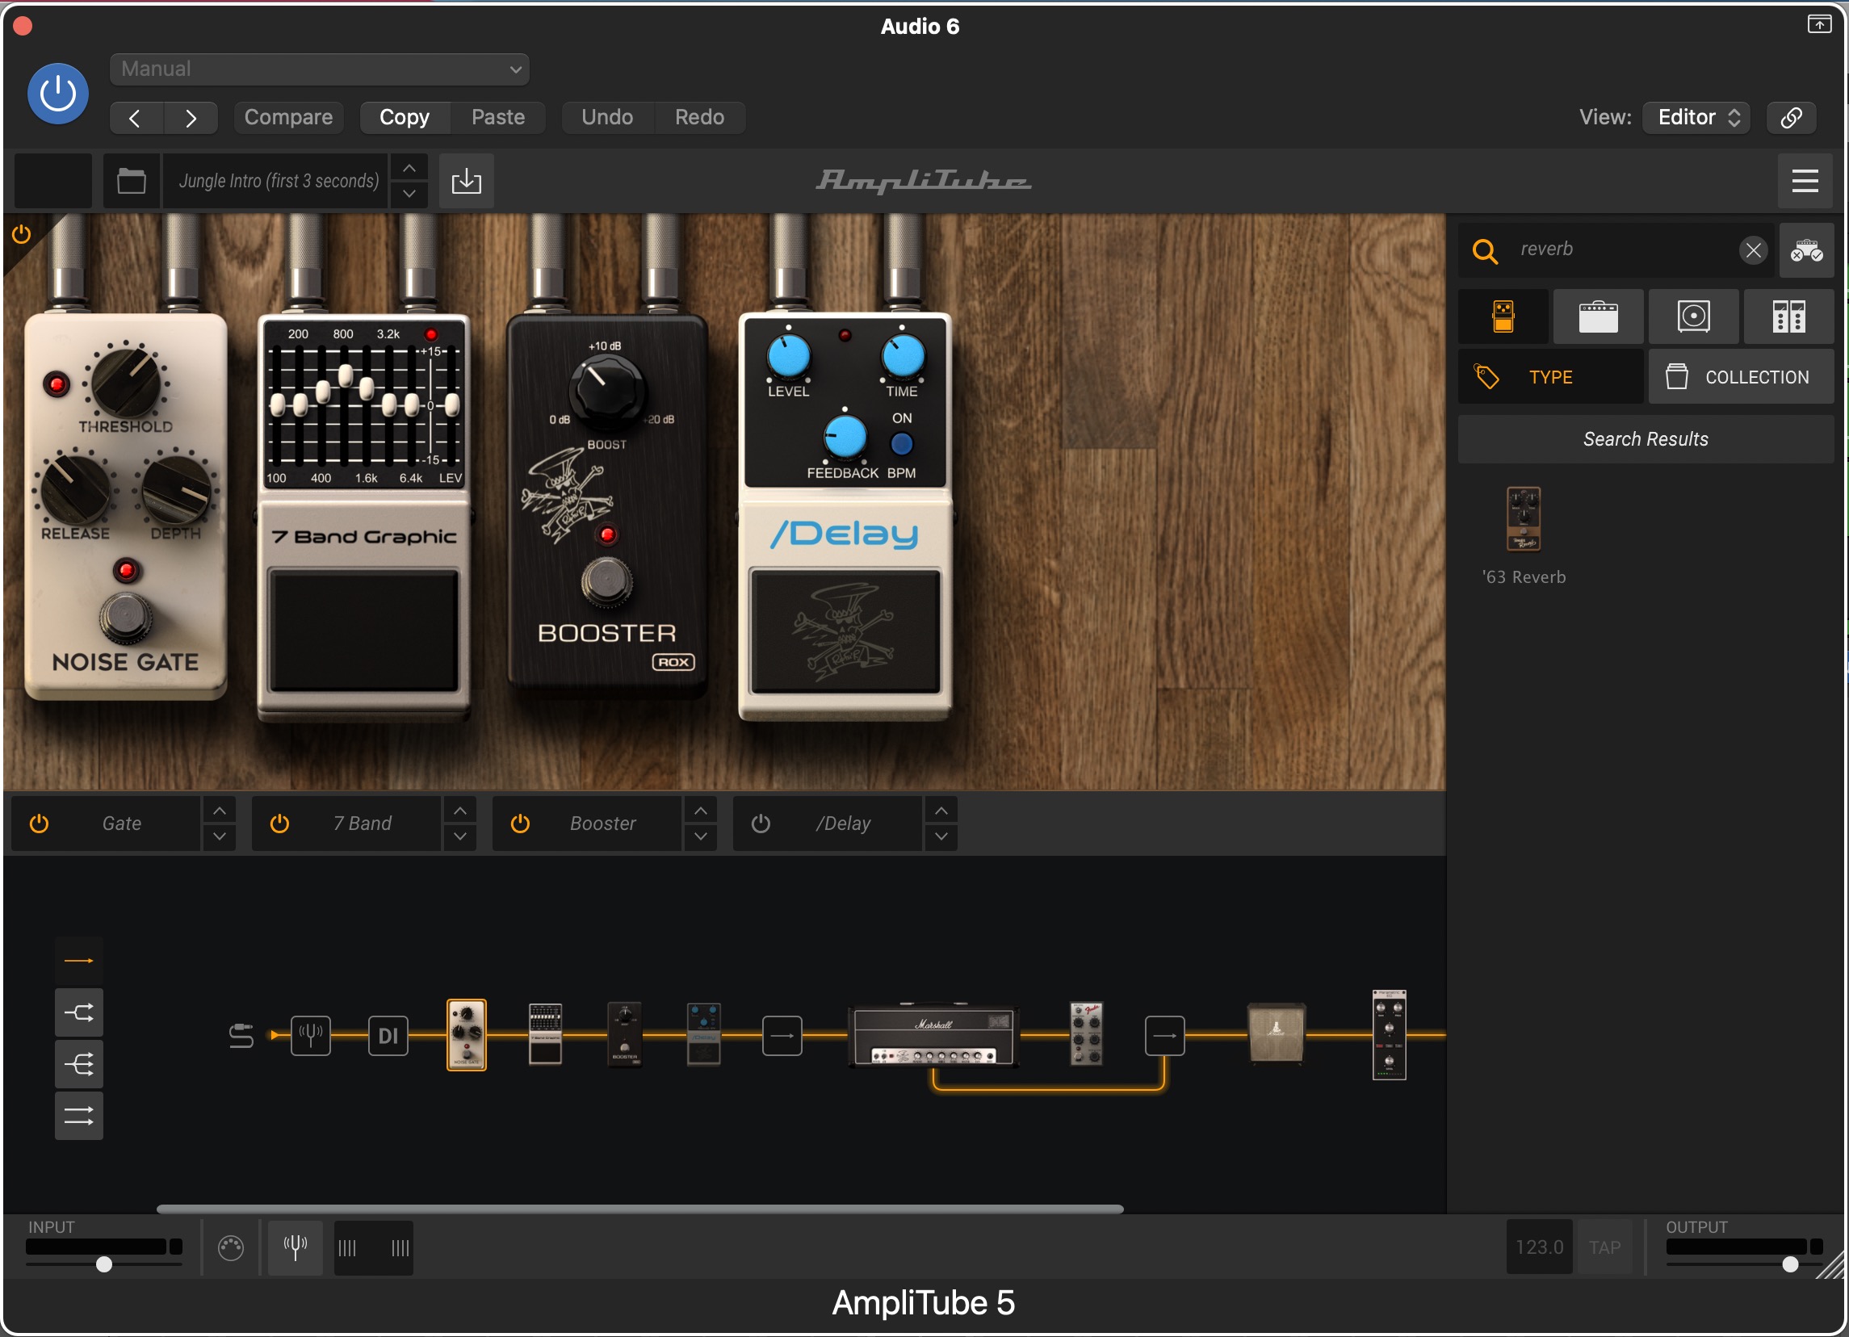
Task: Select the parallel dual routing icon
Action: coord(79,1115)
